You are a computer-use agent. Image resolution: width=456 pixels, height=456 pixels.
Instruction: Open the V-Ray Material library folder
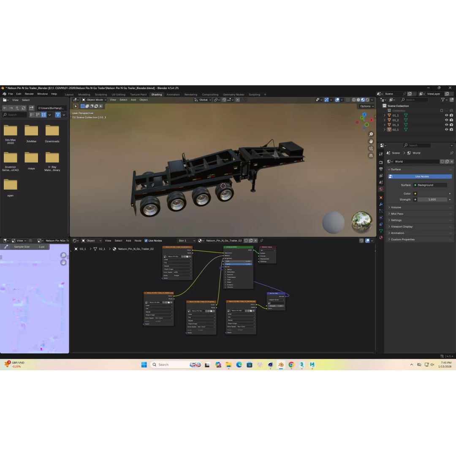coord(52,161)
